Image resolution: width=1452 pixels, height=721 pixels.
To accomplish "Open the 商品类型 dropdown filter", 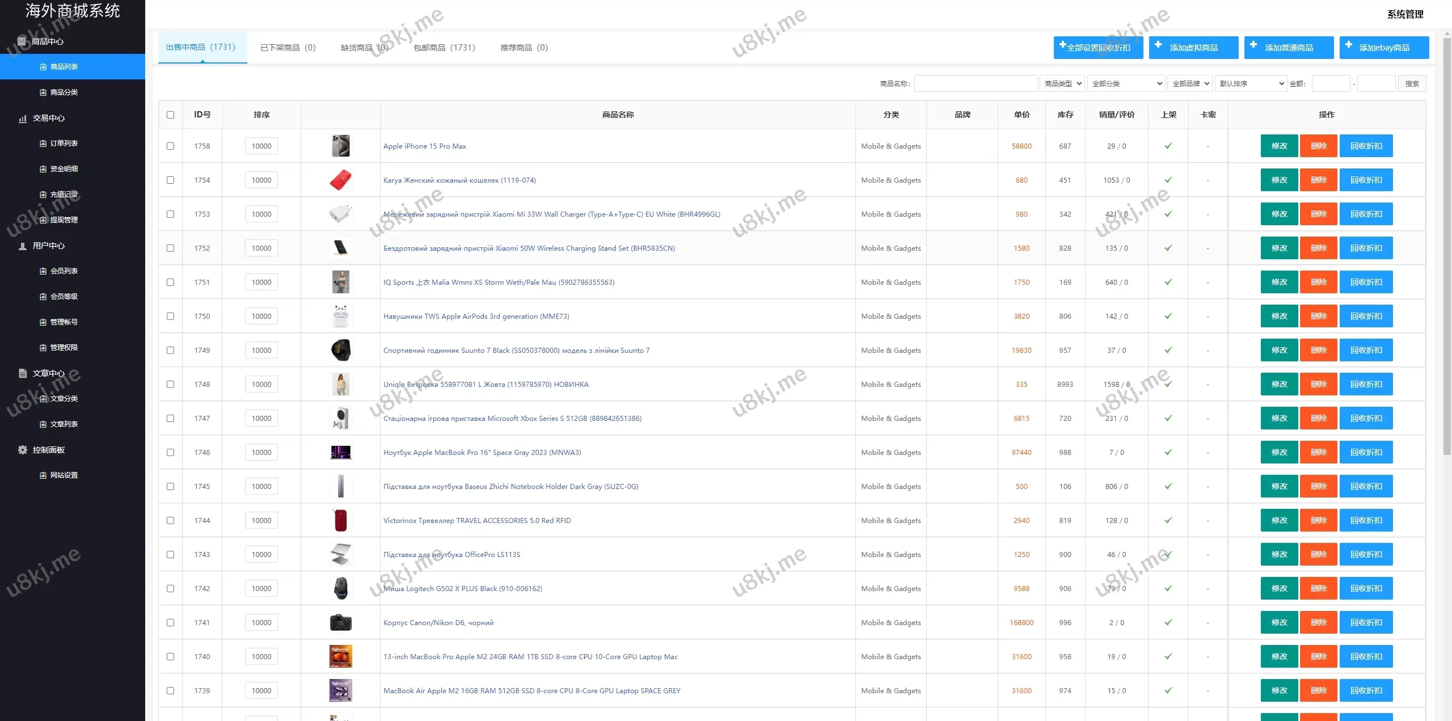I will tap(1062, 84).
